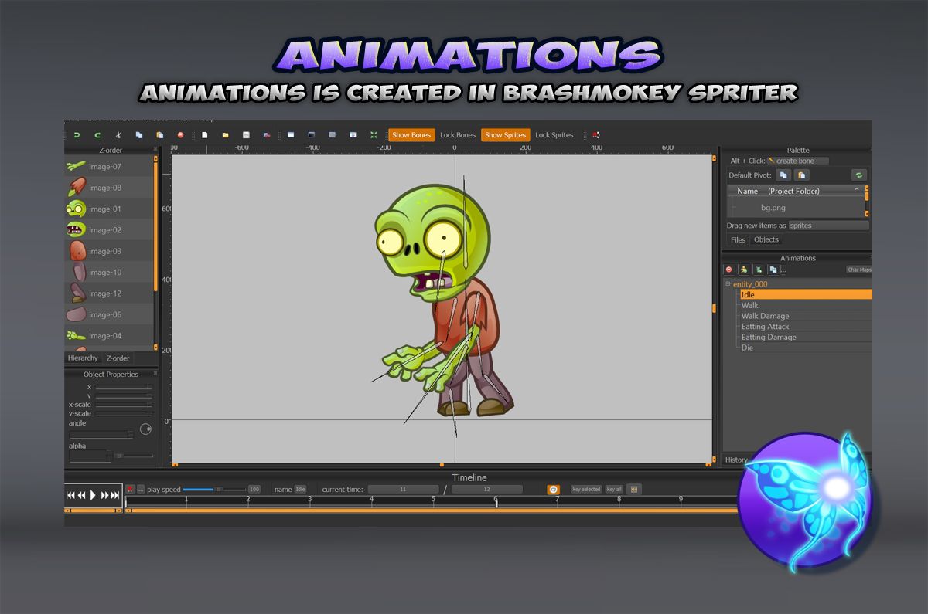This screenshot has width=928, height=614.
Task: Click the Copy icon in the top toolbar
Action: (x=139, y=135)
